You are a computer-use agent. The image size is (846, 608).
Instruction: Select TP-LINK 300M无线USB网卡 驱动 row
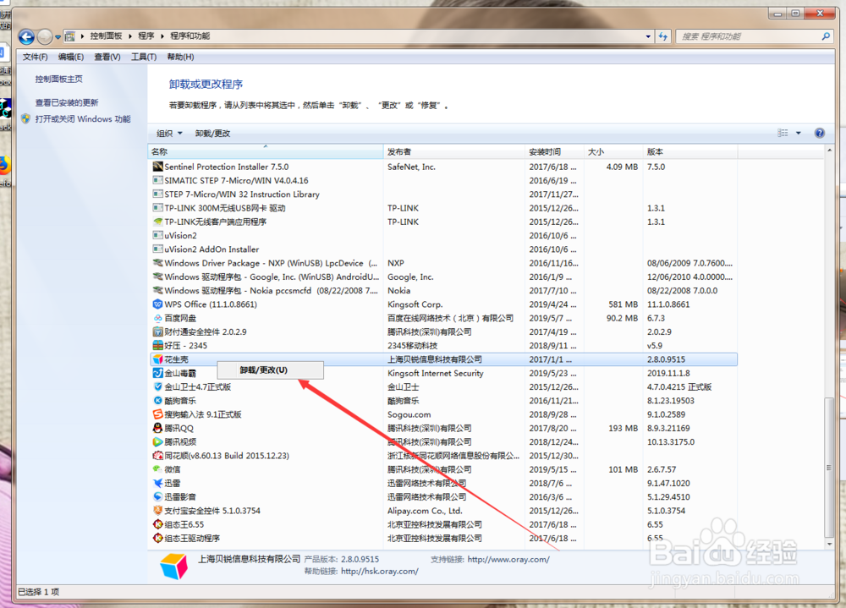[x=442, y=208]
